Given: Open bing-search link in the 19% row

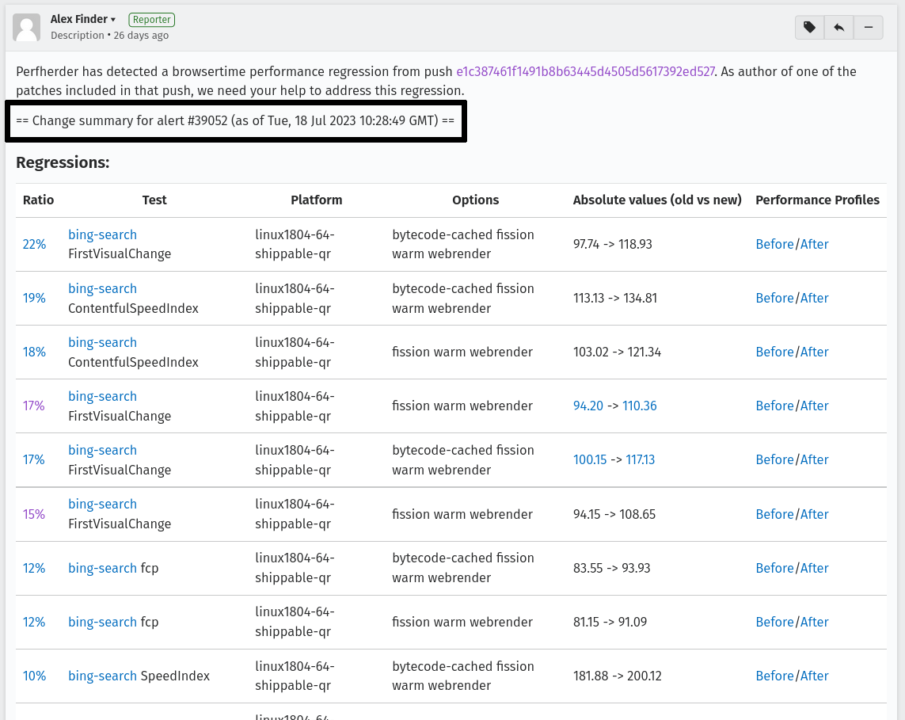Looking at the screenshot, I should coord(102,288).
